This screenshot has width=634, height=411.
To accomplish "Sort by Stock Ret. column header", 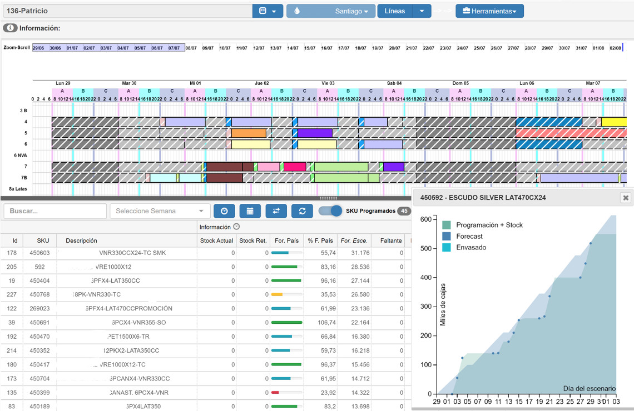I will [x=252, y=240].
